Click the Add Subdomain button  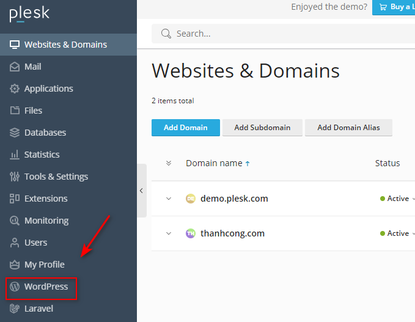coord(262,128)
